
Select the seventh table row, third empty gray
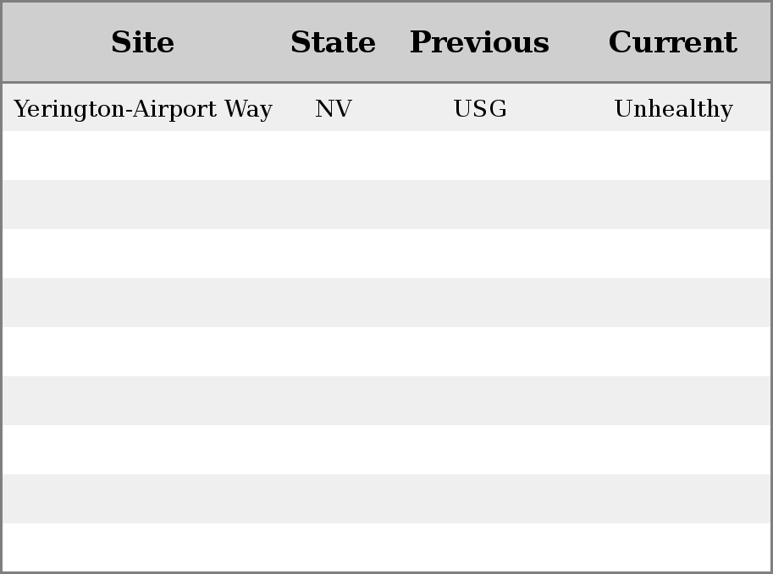(x=386, y=401)
